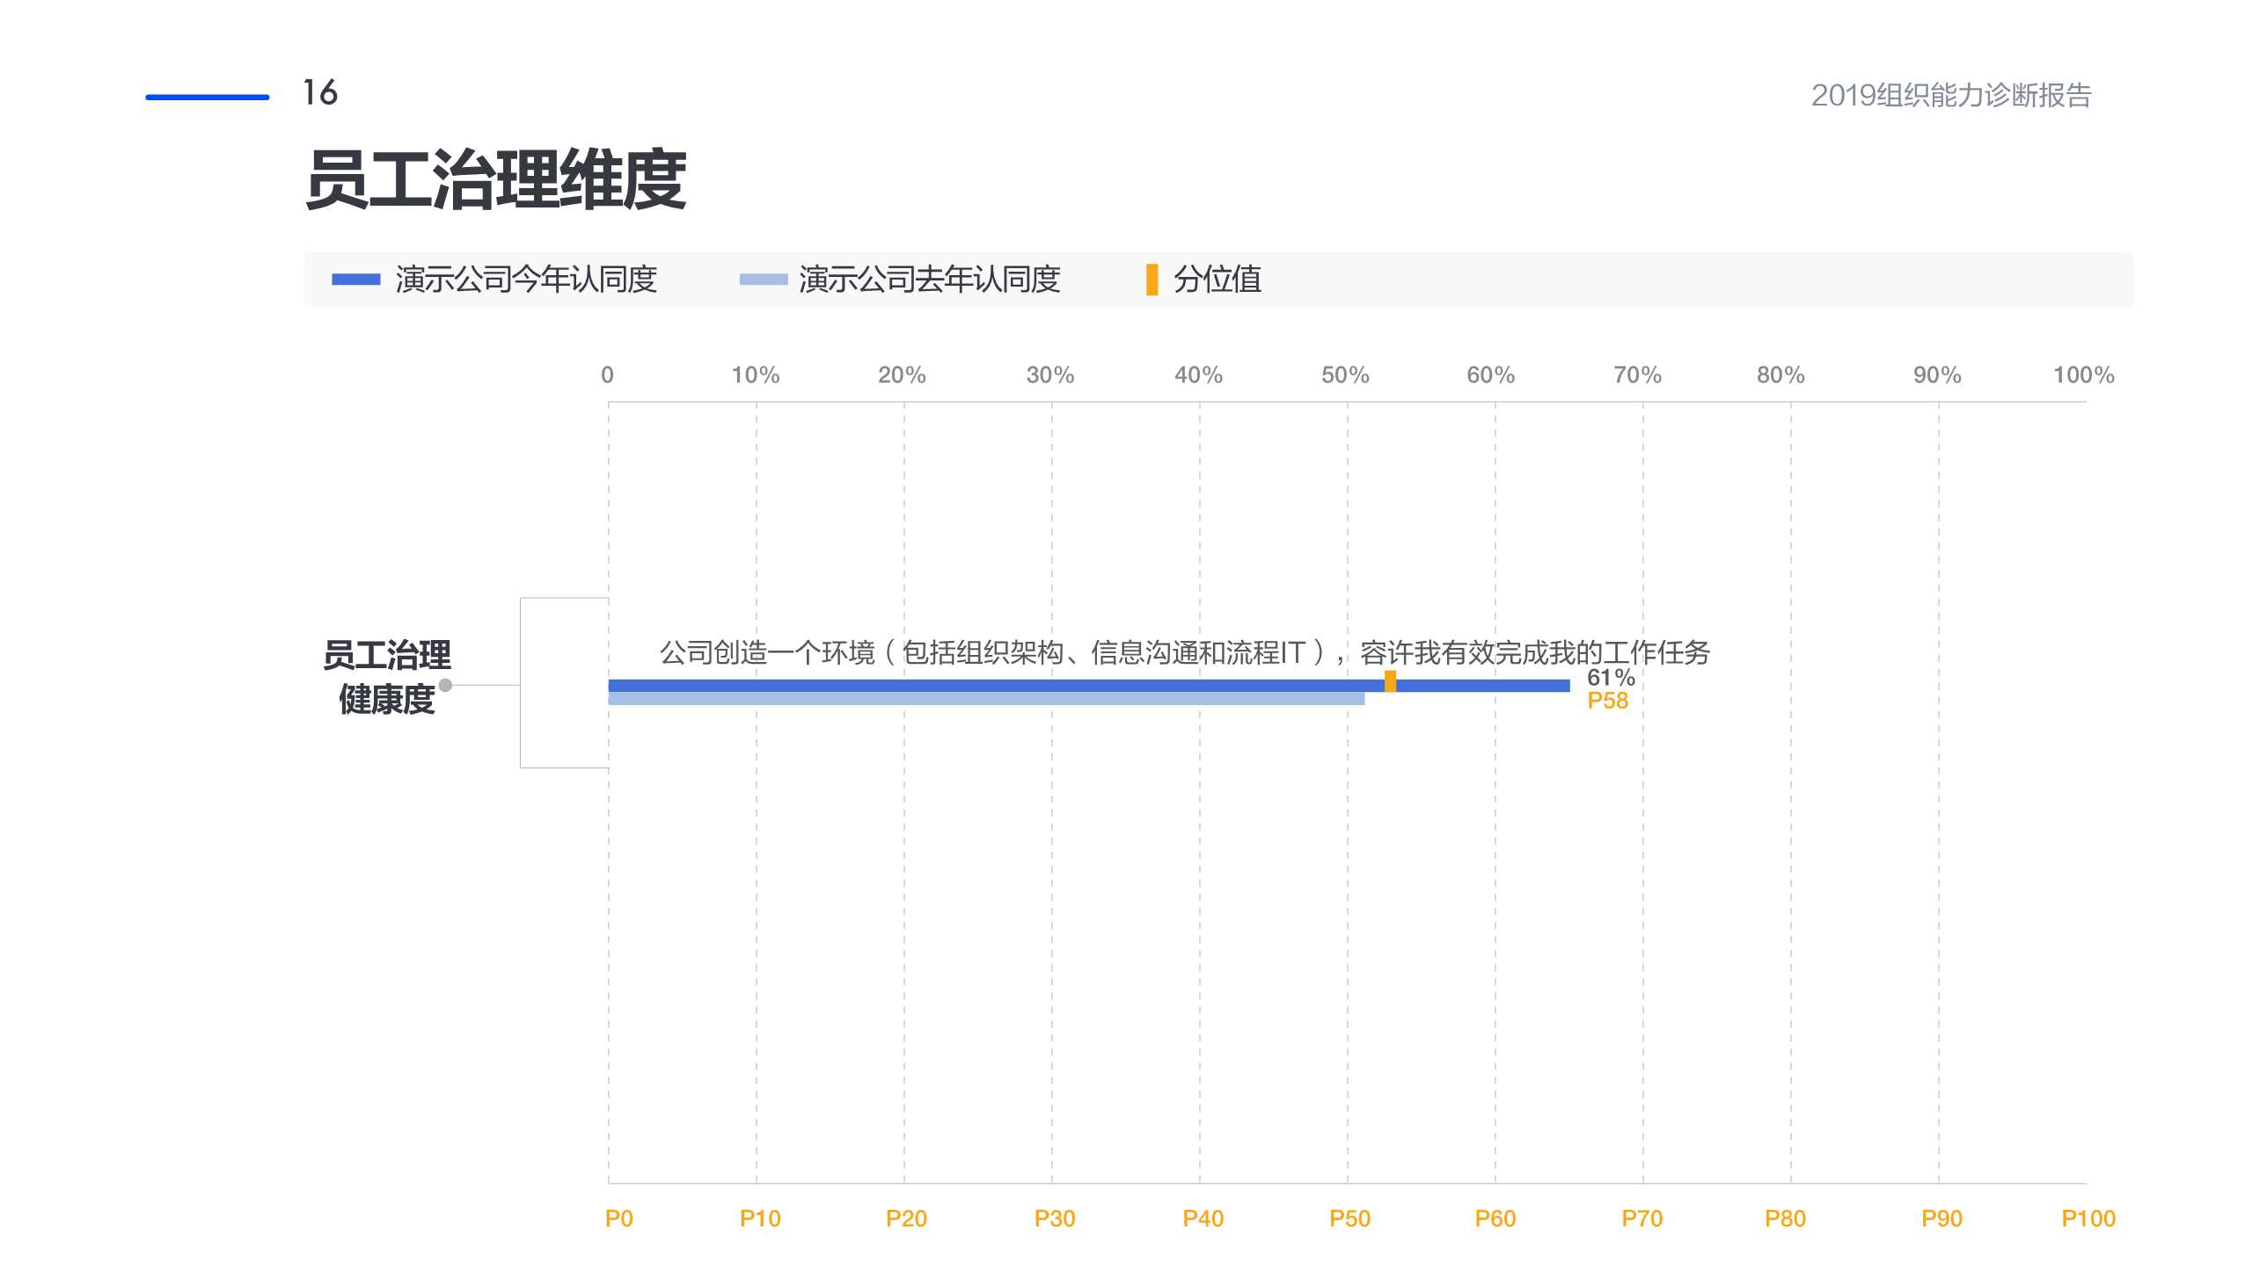
Task: Click the light blue legend marker for 演示公司去年认同度
Action: [762, 280]
